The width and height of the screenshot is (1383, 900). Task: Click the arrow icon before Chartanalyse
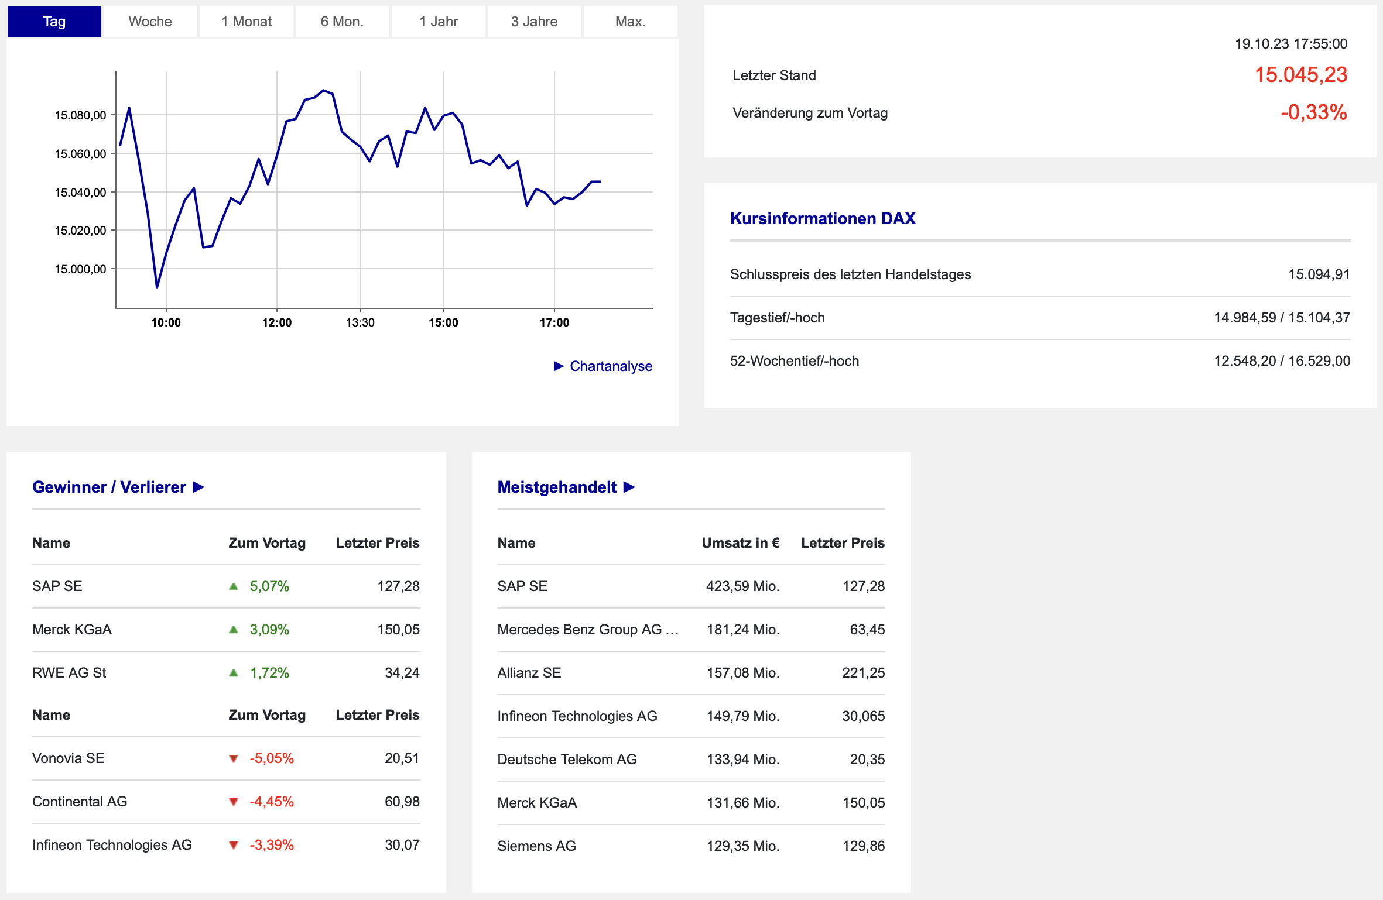pos(559,366)
